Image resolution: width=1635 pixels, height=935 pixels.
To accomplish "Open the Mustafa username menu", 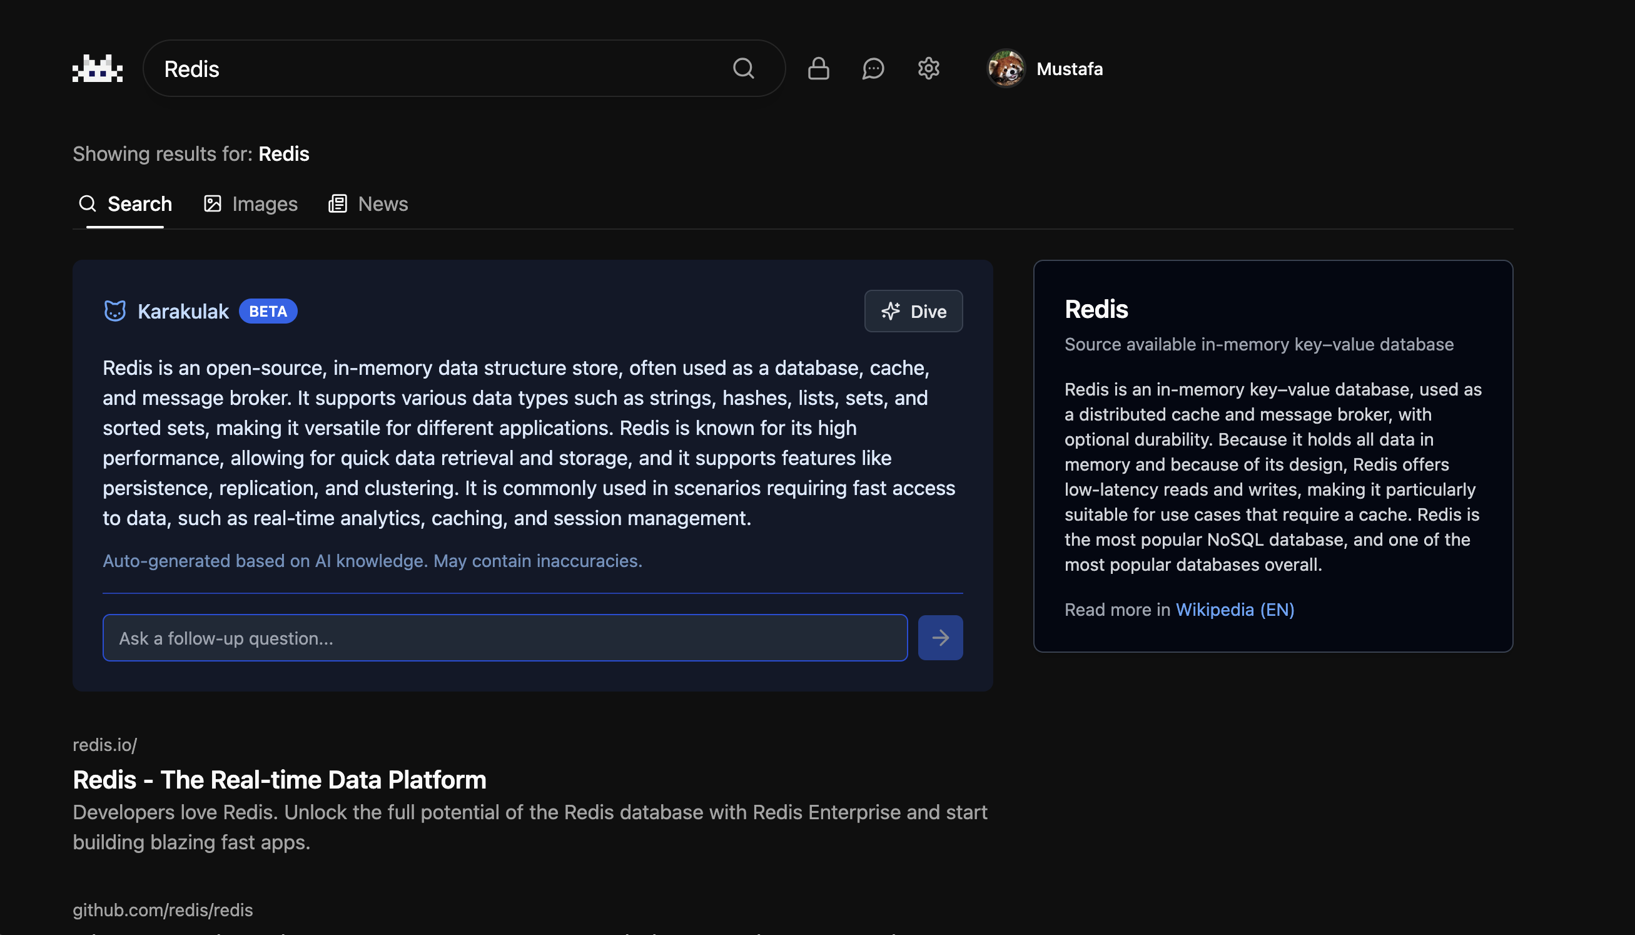I will pos(1069,69).
